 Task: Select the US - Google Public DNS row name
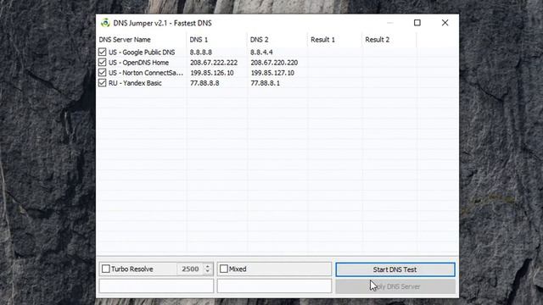(x=142, y=53)
